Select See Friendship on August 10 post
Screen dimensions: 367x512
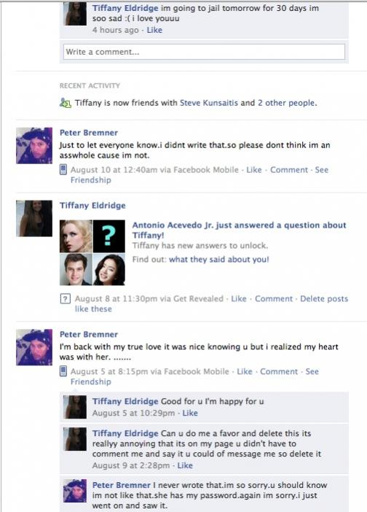200,175
